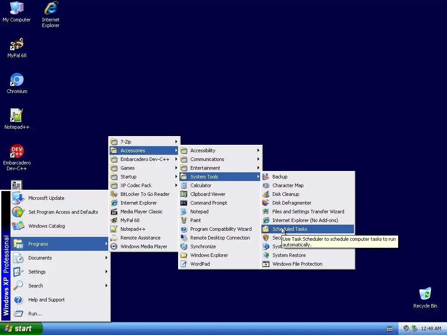Click the taskbar clock showing 12:48 AM
This screenshot has width=447, height=335.
coord(431,328)
